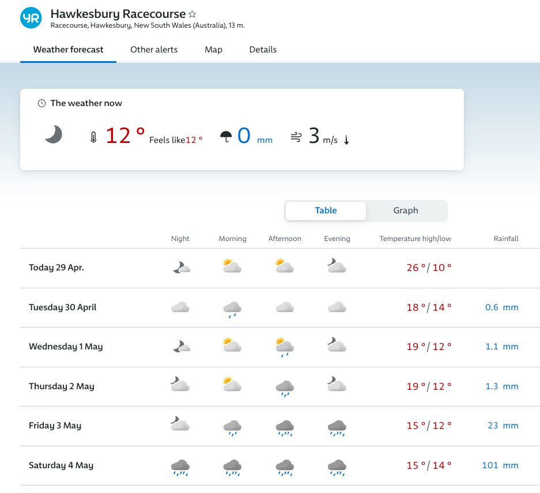Open the Details tab
Viewport: 540px width, 493px height.
pyautogui.click(x=263, y=50)
